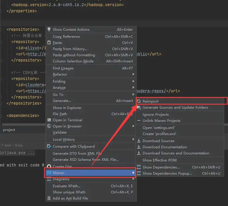Expand the Local History submenu arrow

133,139
